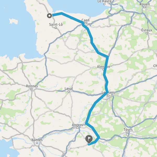Click the Rouen city label
This screenshot has height=157, width=157.
[x=145, y=4]
